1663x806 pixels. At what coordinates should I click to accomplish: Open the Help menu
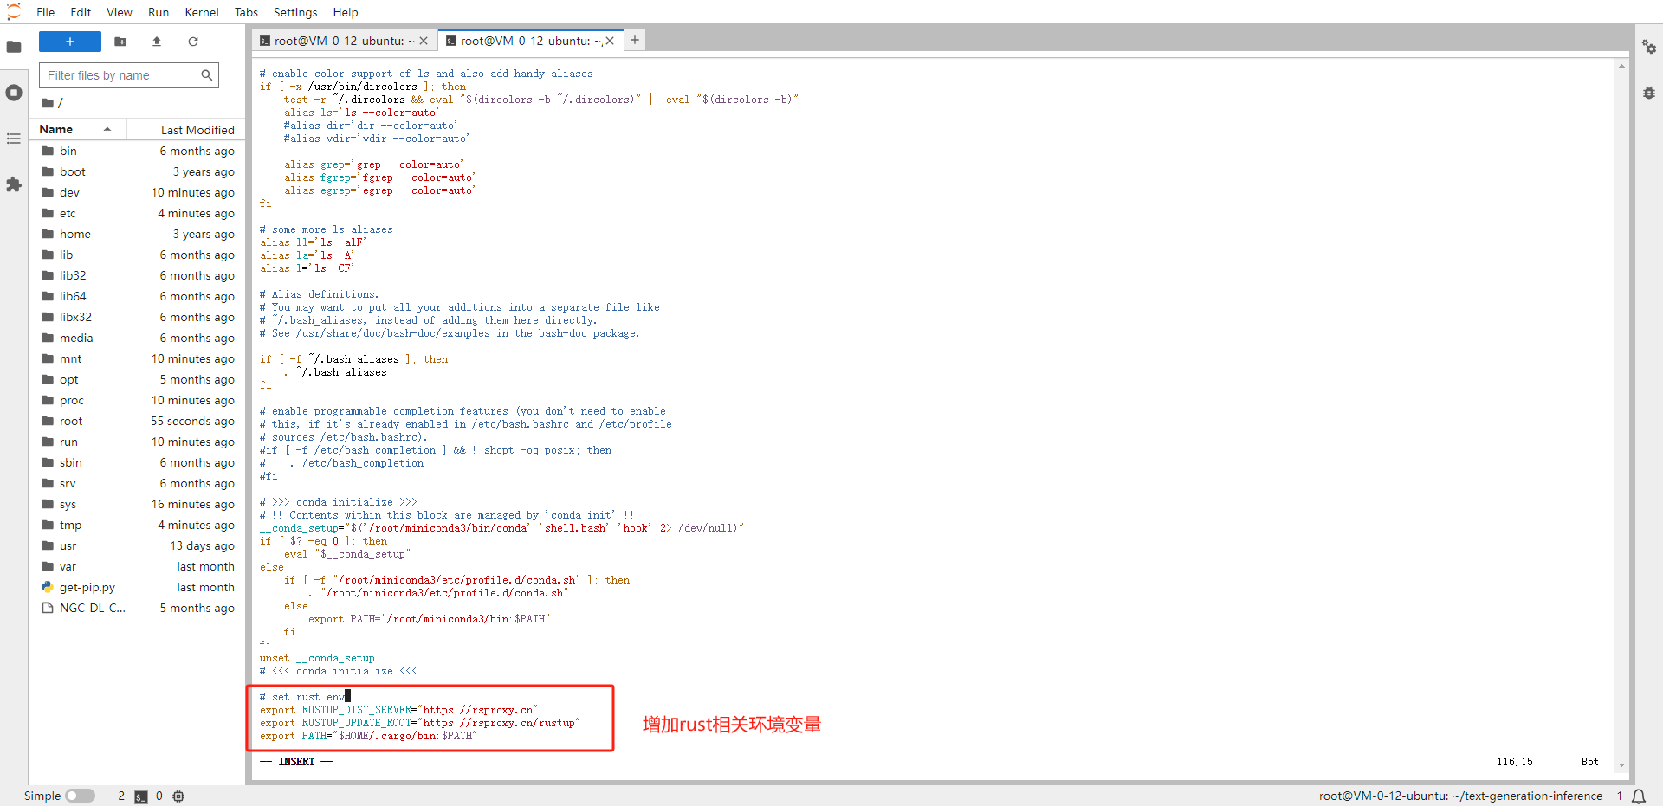tap(346, 12)
